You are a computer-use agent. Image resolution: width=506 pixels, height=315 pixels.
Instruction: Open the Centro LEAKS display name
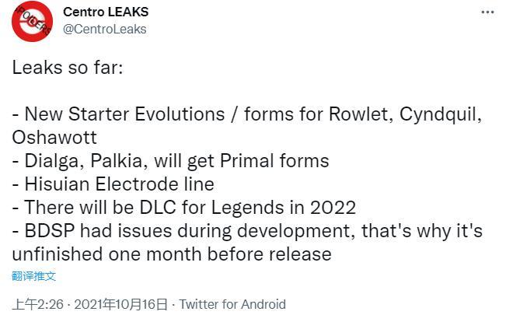[105, 12]
